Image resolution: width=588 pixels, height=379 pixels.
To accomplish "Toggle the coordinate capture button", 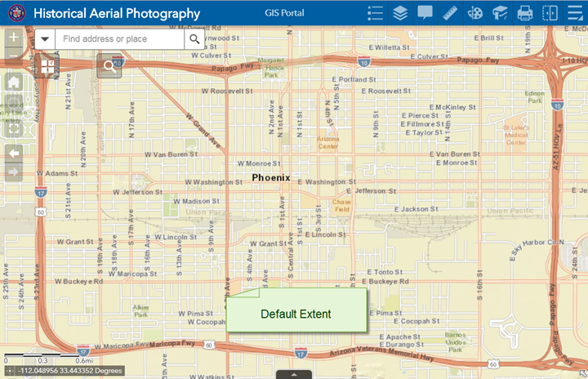I will pos(9,370).
